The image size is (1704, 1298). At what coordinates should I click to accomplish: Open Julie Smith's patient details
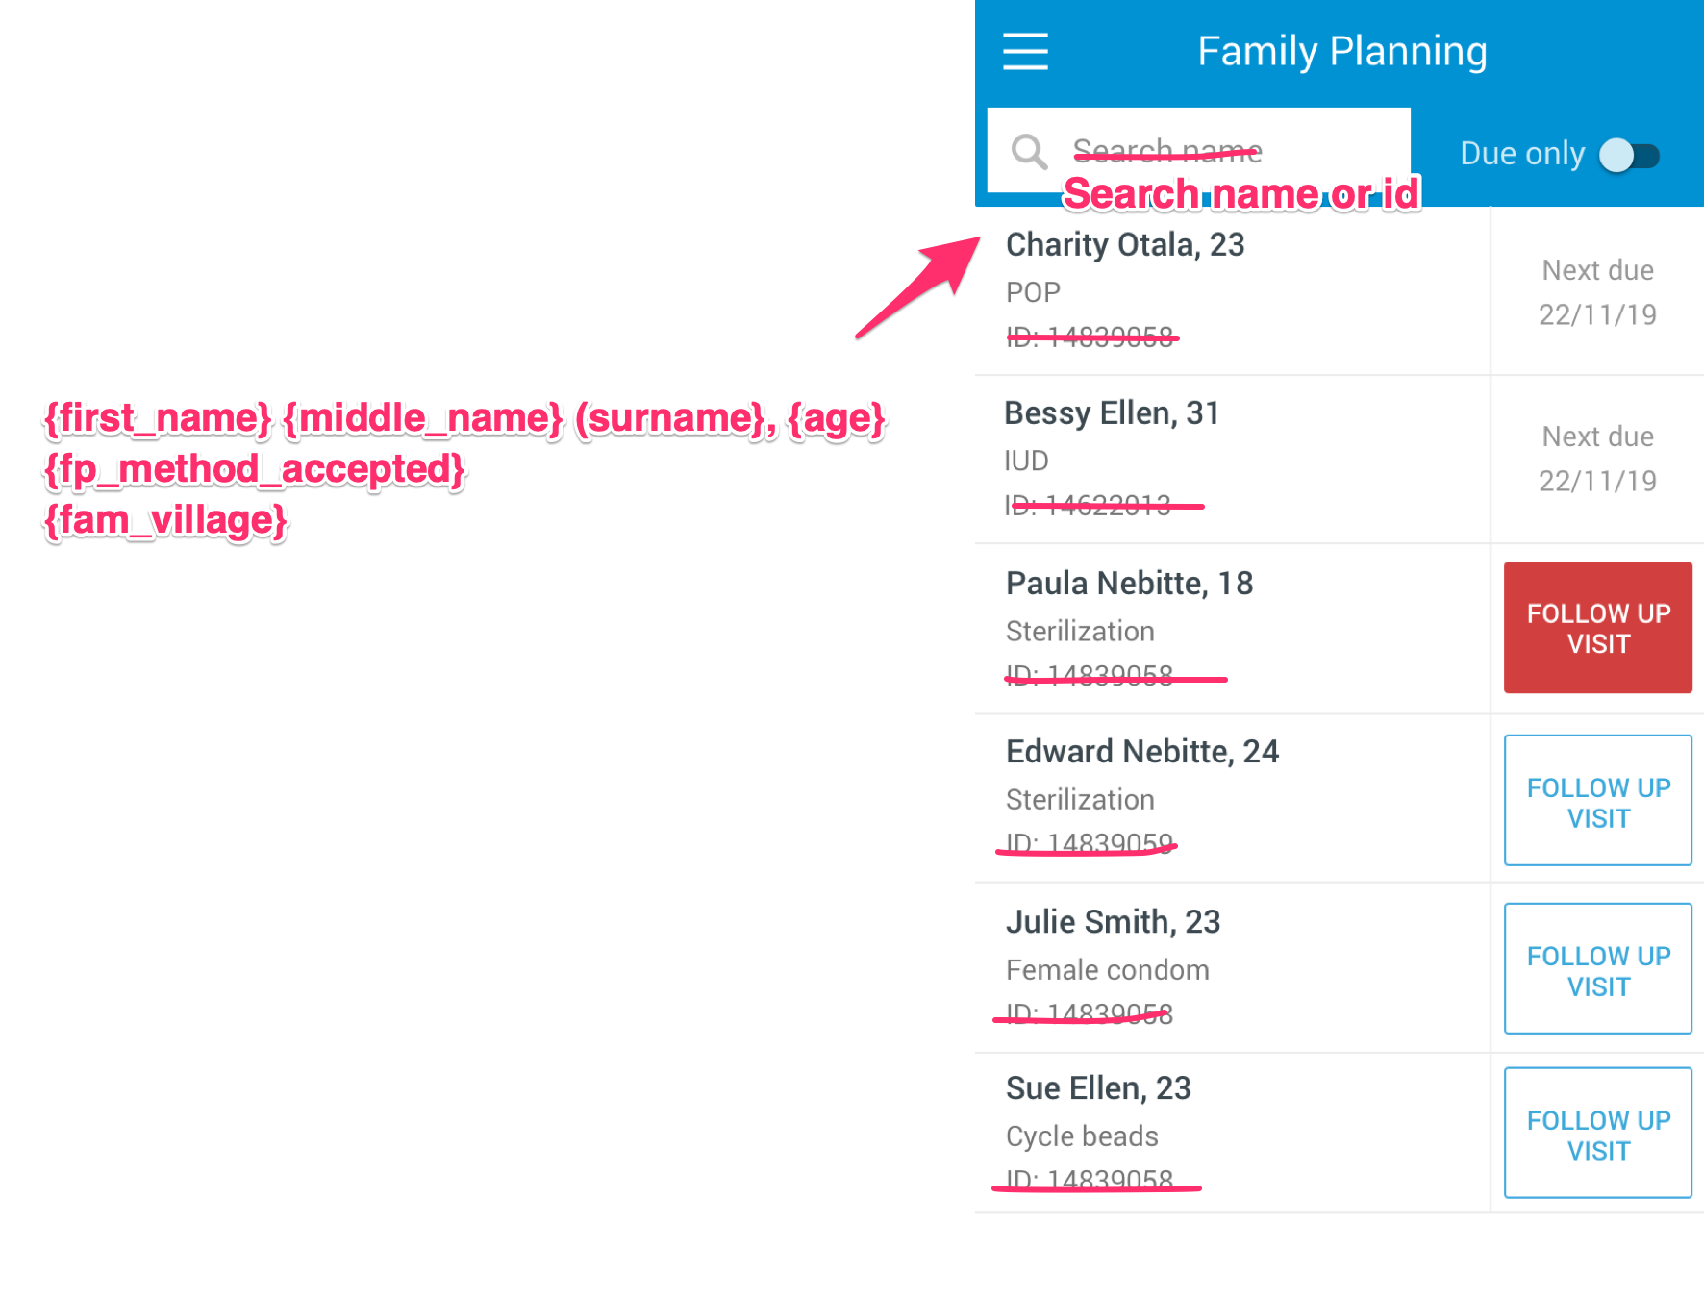(1113, 920)
